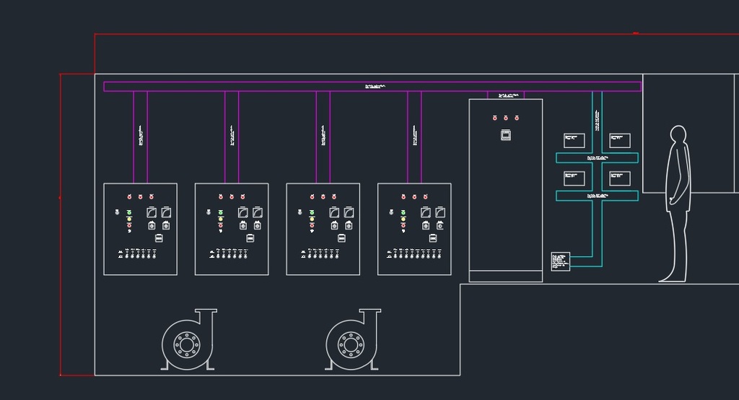Click leftmost red lamp on fourth panel

click(403, 196)
